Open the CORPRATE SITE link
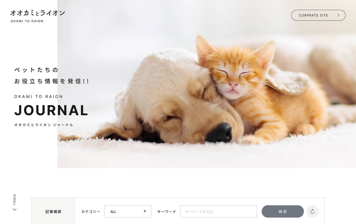The height and width of the screenshot is (224, 356). [x=318, y=15]
